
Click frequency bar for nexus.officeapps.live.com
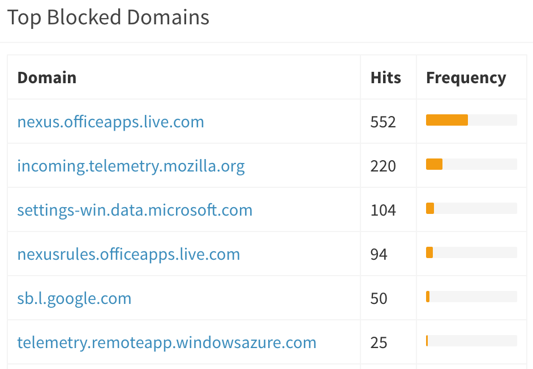pyautogui.click(x=471, y=120)
